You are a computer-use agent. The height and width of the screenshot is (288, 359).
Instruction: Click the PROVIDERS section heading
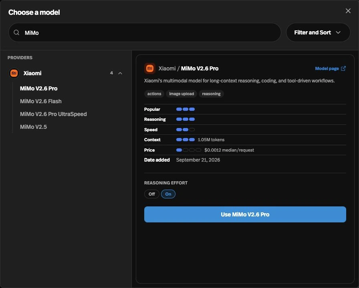20,58
